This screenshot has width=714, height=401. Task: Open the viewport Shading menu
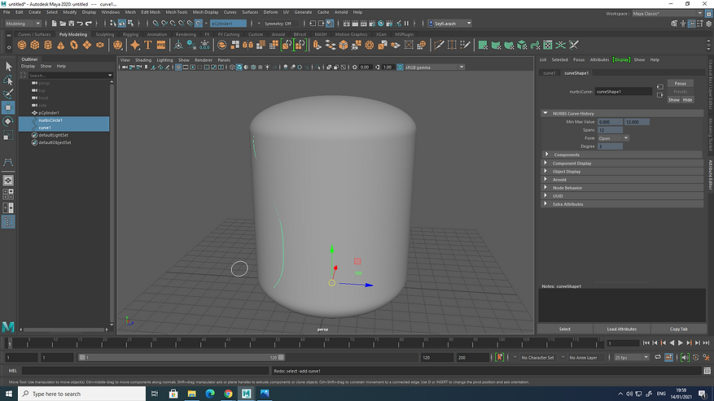coord(143,60)
